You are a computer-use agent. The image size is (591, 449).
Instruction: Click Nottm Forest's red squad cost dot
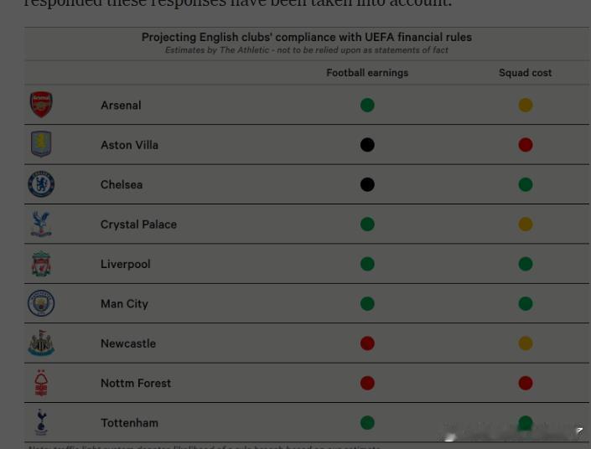[x=526, y=383]
